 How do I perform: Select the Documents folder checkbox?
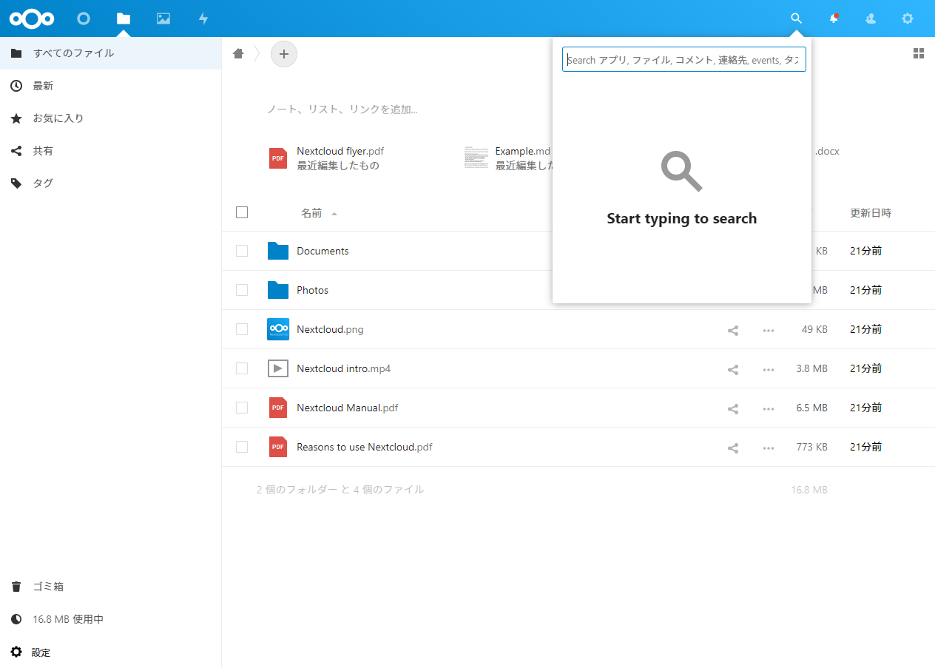242,251
